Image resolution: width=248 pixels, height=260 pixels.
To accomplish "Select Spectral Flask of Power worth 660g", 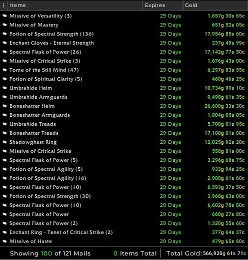I will pyautogui.click(x=124, y=214).
